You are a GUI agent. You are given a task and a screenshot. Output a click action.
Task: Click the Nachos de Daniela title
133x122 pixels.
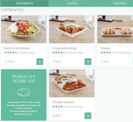click(17, 48)
